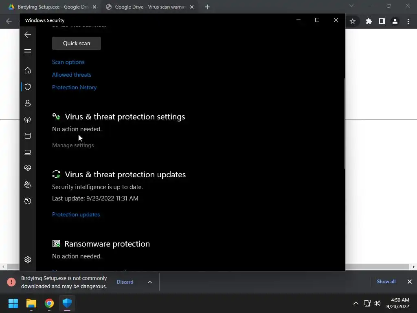Toggle Chrome side panel icon

382,21
